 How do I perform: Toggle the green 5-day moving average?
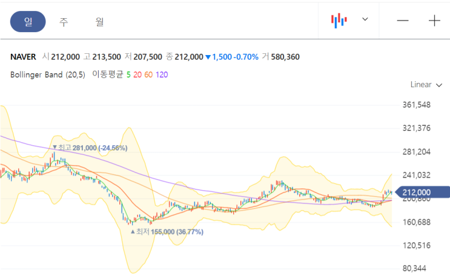coord(128,75)
